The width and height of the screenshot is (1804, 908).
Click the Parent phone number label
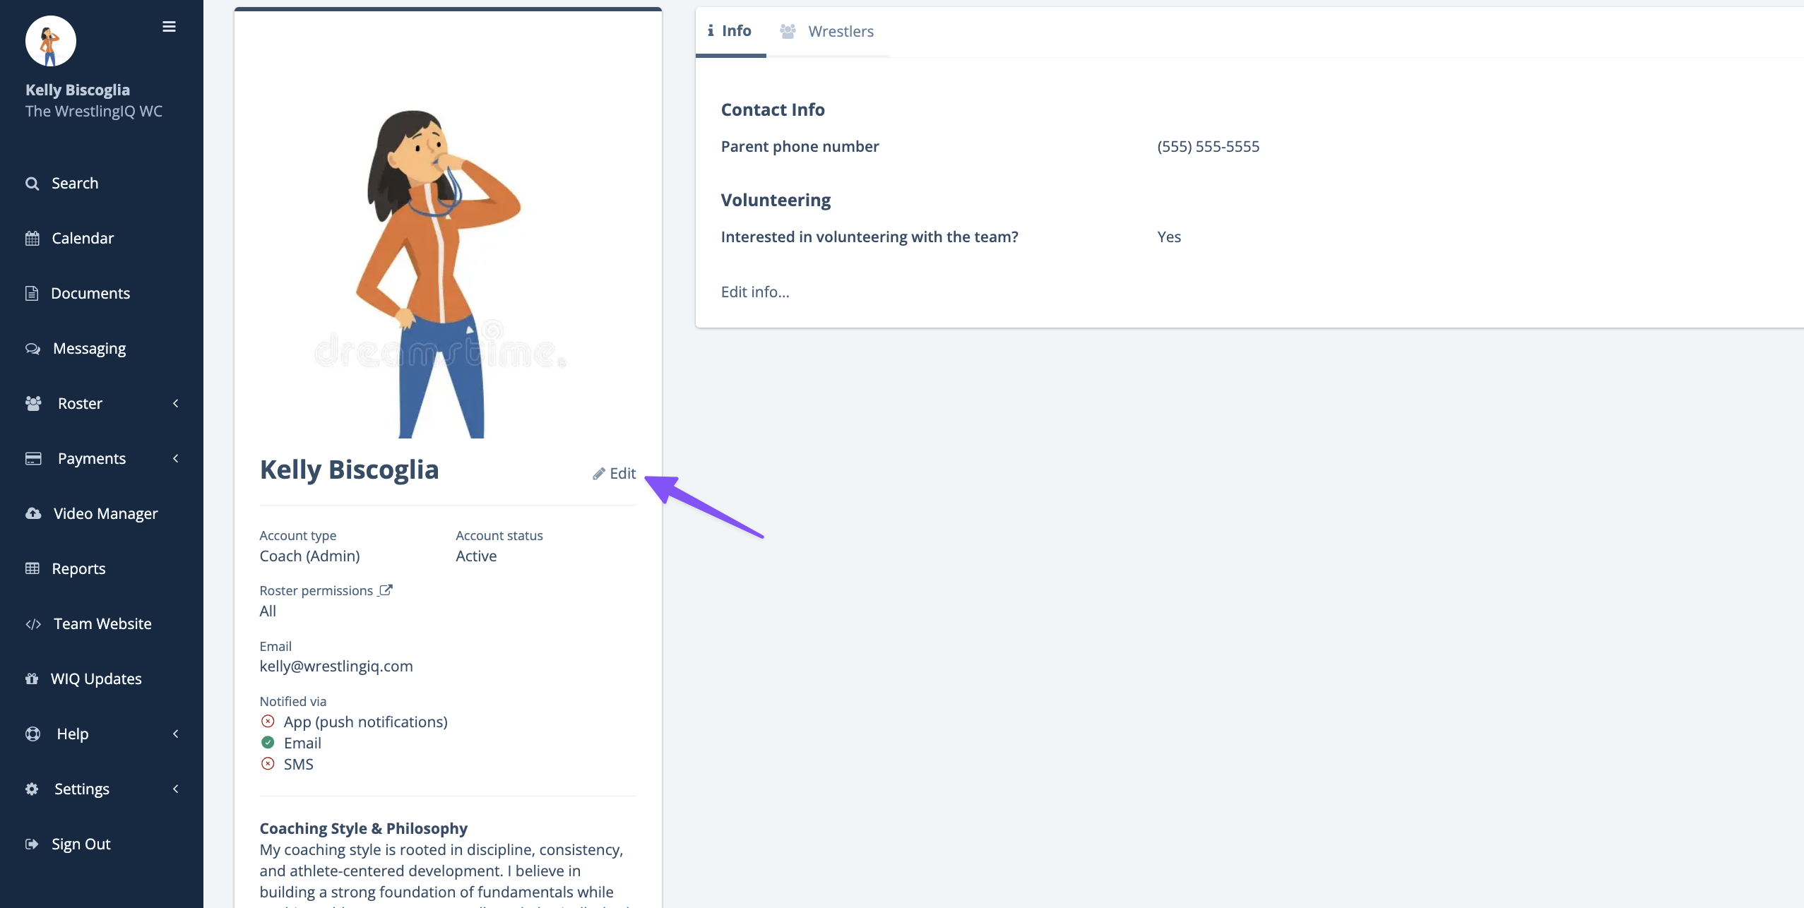[800, 146]
